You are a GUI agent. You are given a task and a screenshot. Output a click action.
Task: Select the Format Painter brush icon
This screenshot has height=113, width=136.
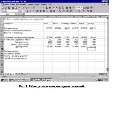click(x=33, y=8)
